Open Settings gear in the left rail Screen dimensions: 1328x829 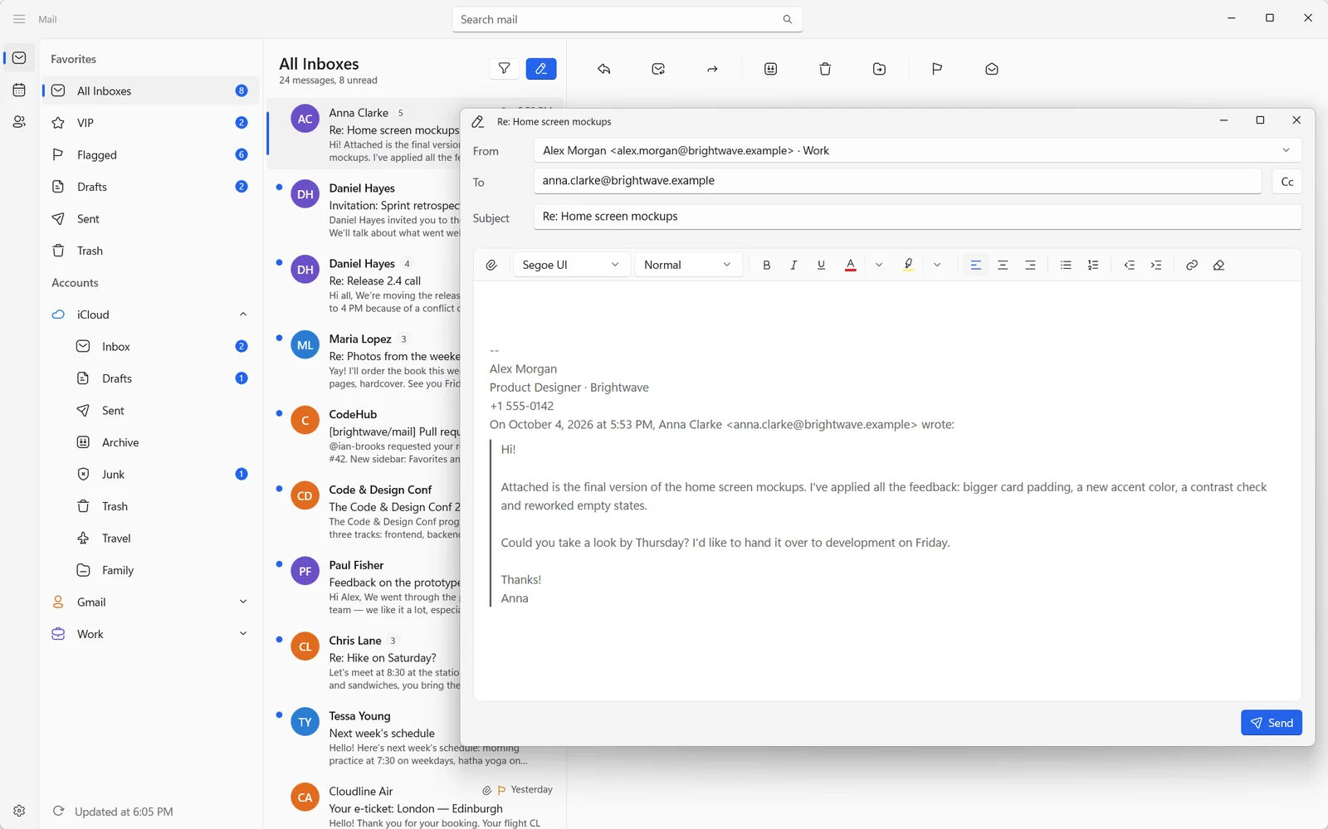(x=19, y=811)
